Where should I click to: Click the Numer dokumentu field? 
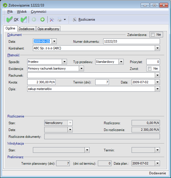[x=132, y=41]
